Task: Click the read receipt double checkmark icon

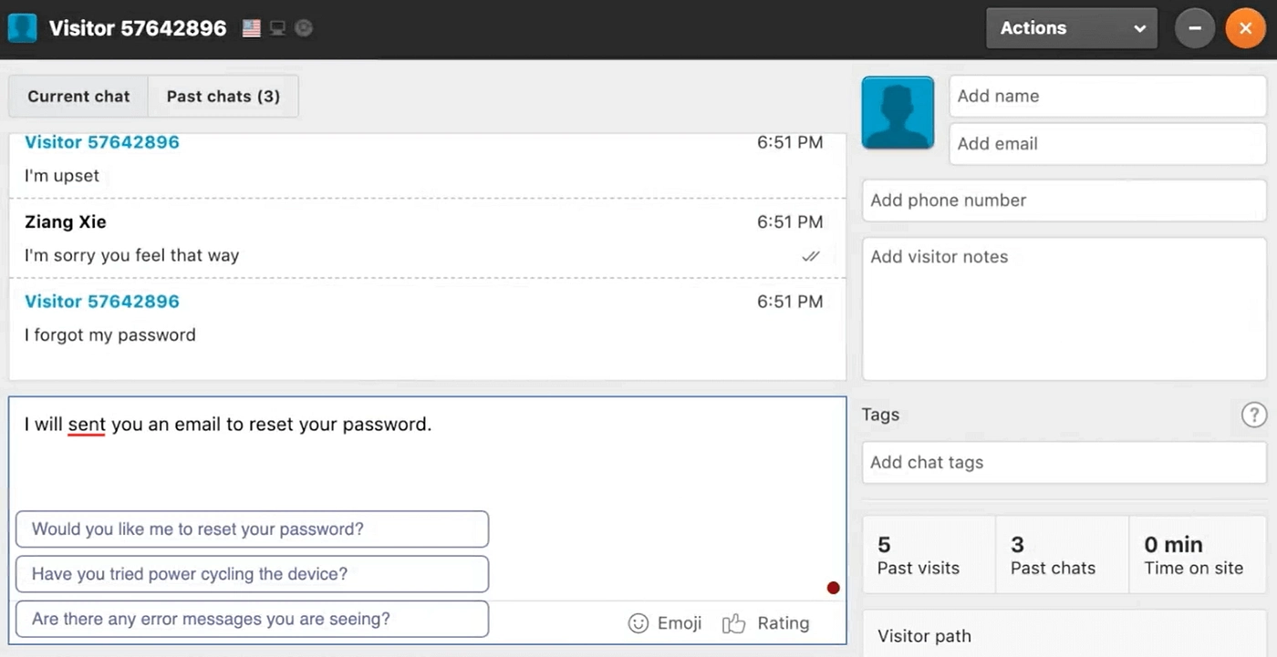Action: pos(811,256)
